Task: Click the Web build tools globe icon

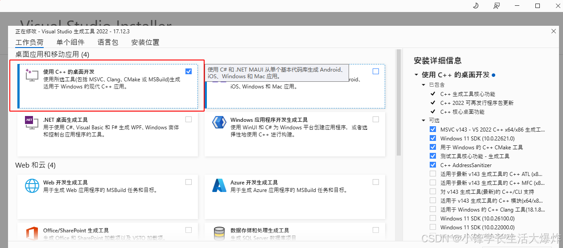Action: (x=32, y=185)
